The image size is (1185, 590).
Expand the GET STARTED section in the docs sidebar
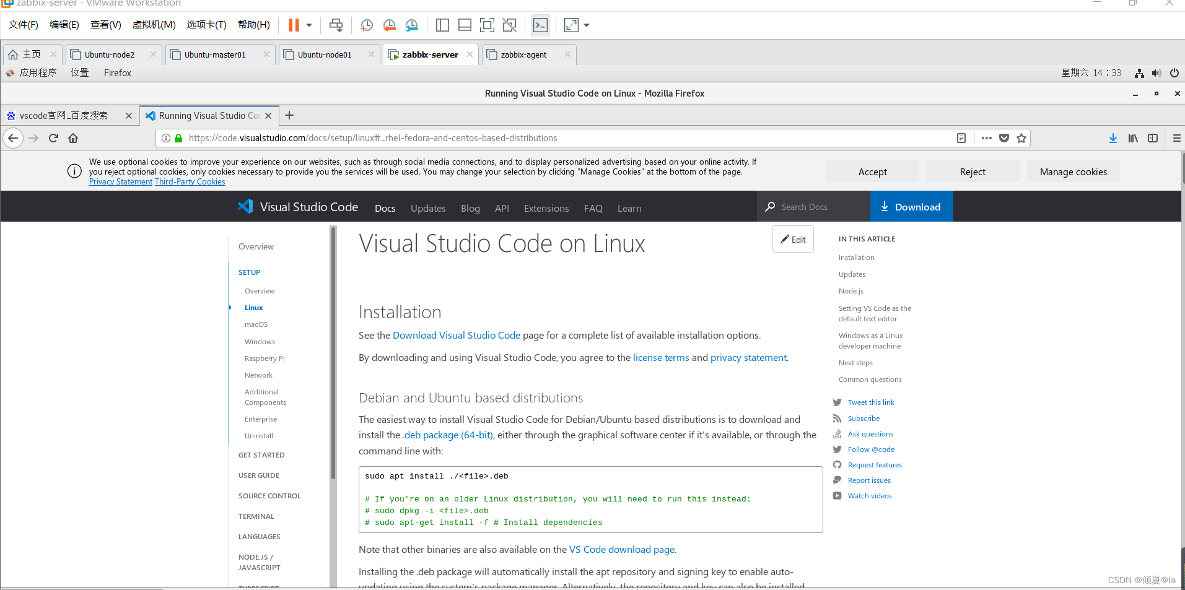click(261, 455)
